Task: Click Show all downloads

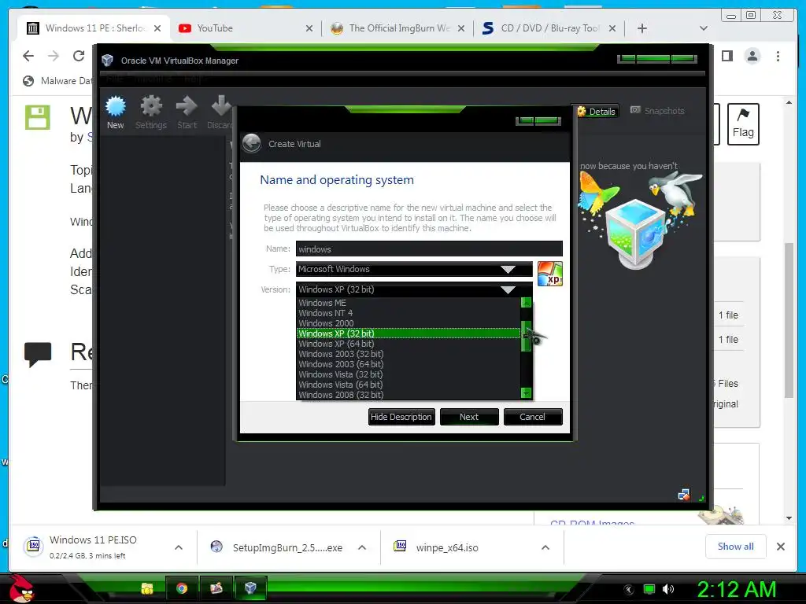Action: tap(736, 547)
